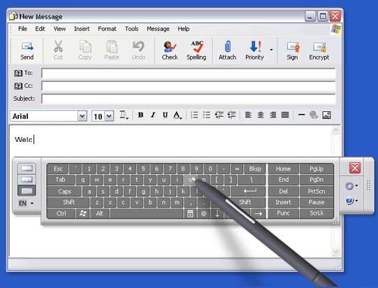Tap the Caps key
Viewport: 378px width, 288px height.
click(x=64, y=192)
